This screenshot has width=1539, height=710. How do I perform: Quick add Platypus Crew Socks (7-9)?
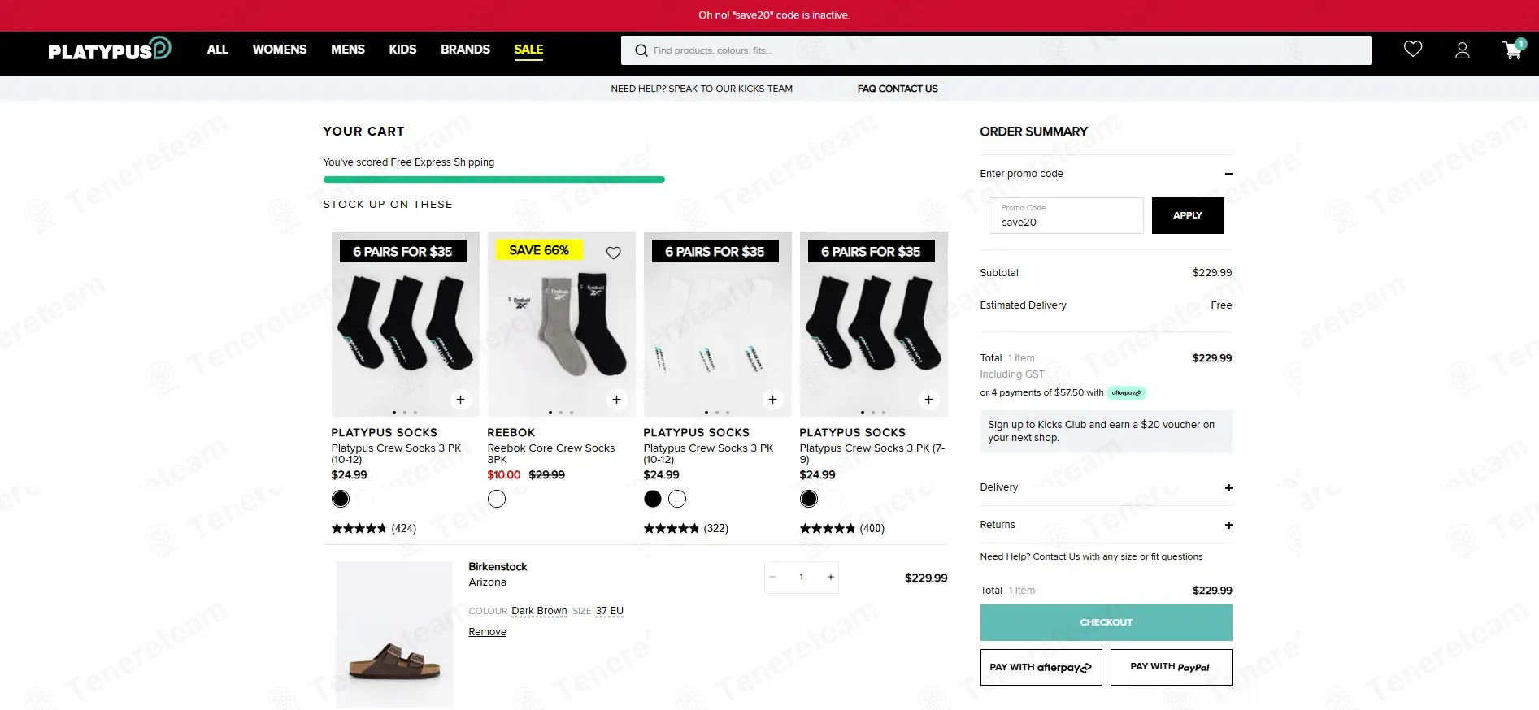928,400
